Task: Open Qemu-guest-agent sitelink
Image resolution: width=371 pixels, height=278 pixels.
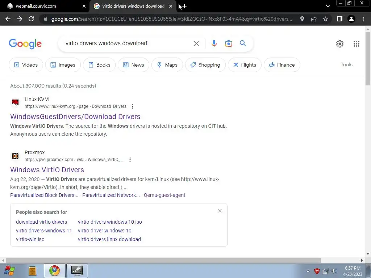Action: point(164,195)
